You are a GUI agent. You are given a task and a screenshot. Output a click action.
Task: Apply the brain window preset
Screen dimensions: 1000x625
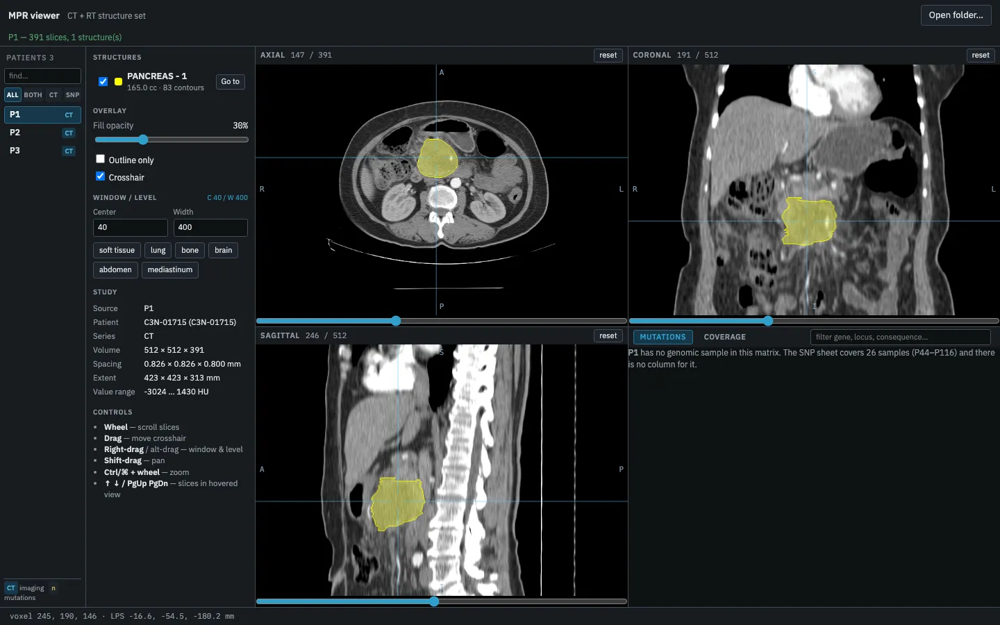click(x=224, y=251)
